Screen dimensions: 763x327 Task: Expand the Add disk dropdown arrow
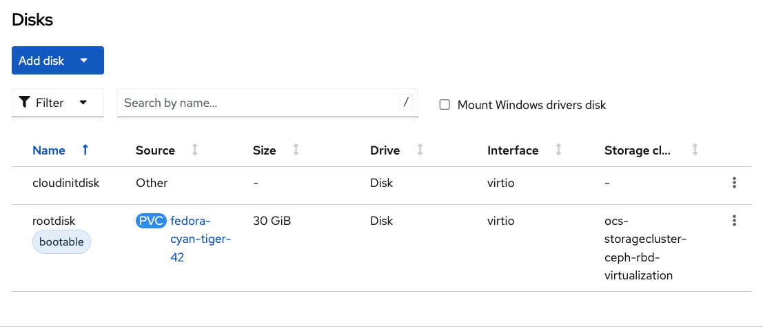point(84,61)
